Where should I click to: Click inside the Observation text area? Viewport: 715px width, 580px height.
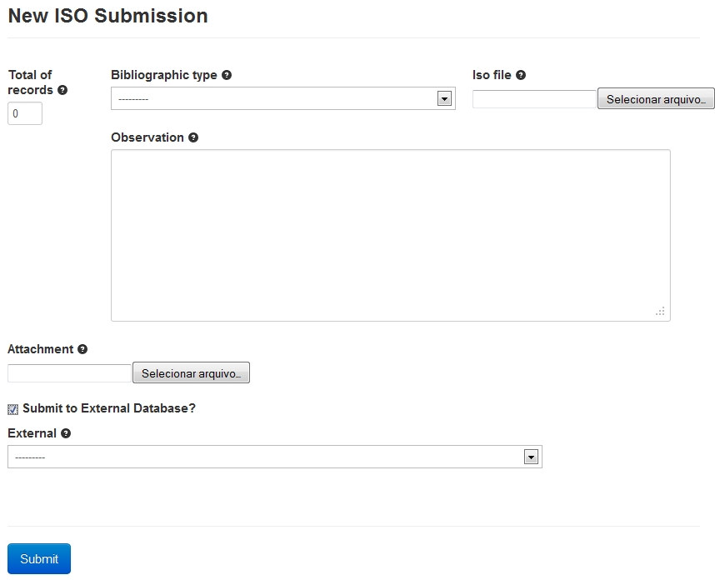[x=391, y=235]
